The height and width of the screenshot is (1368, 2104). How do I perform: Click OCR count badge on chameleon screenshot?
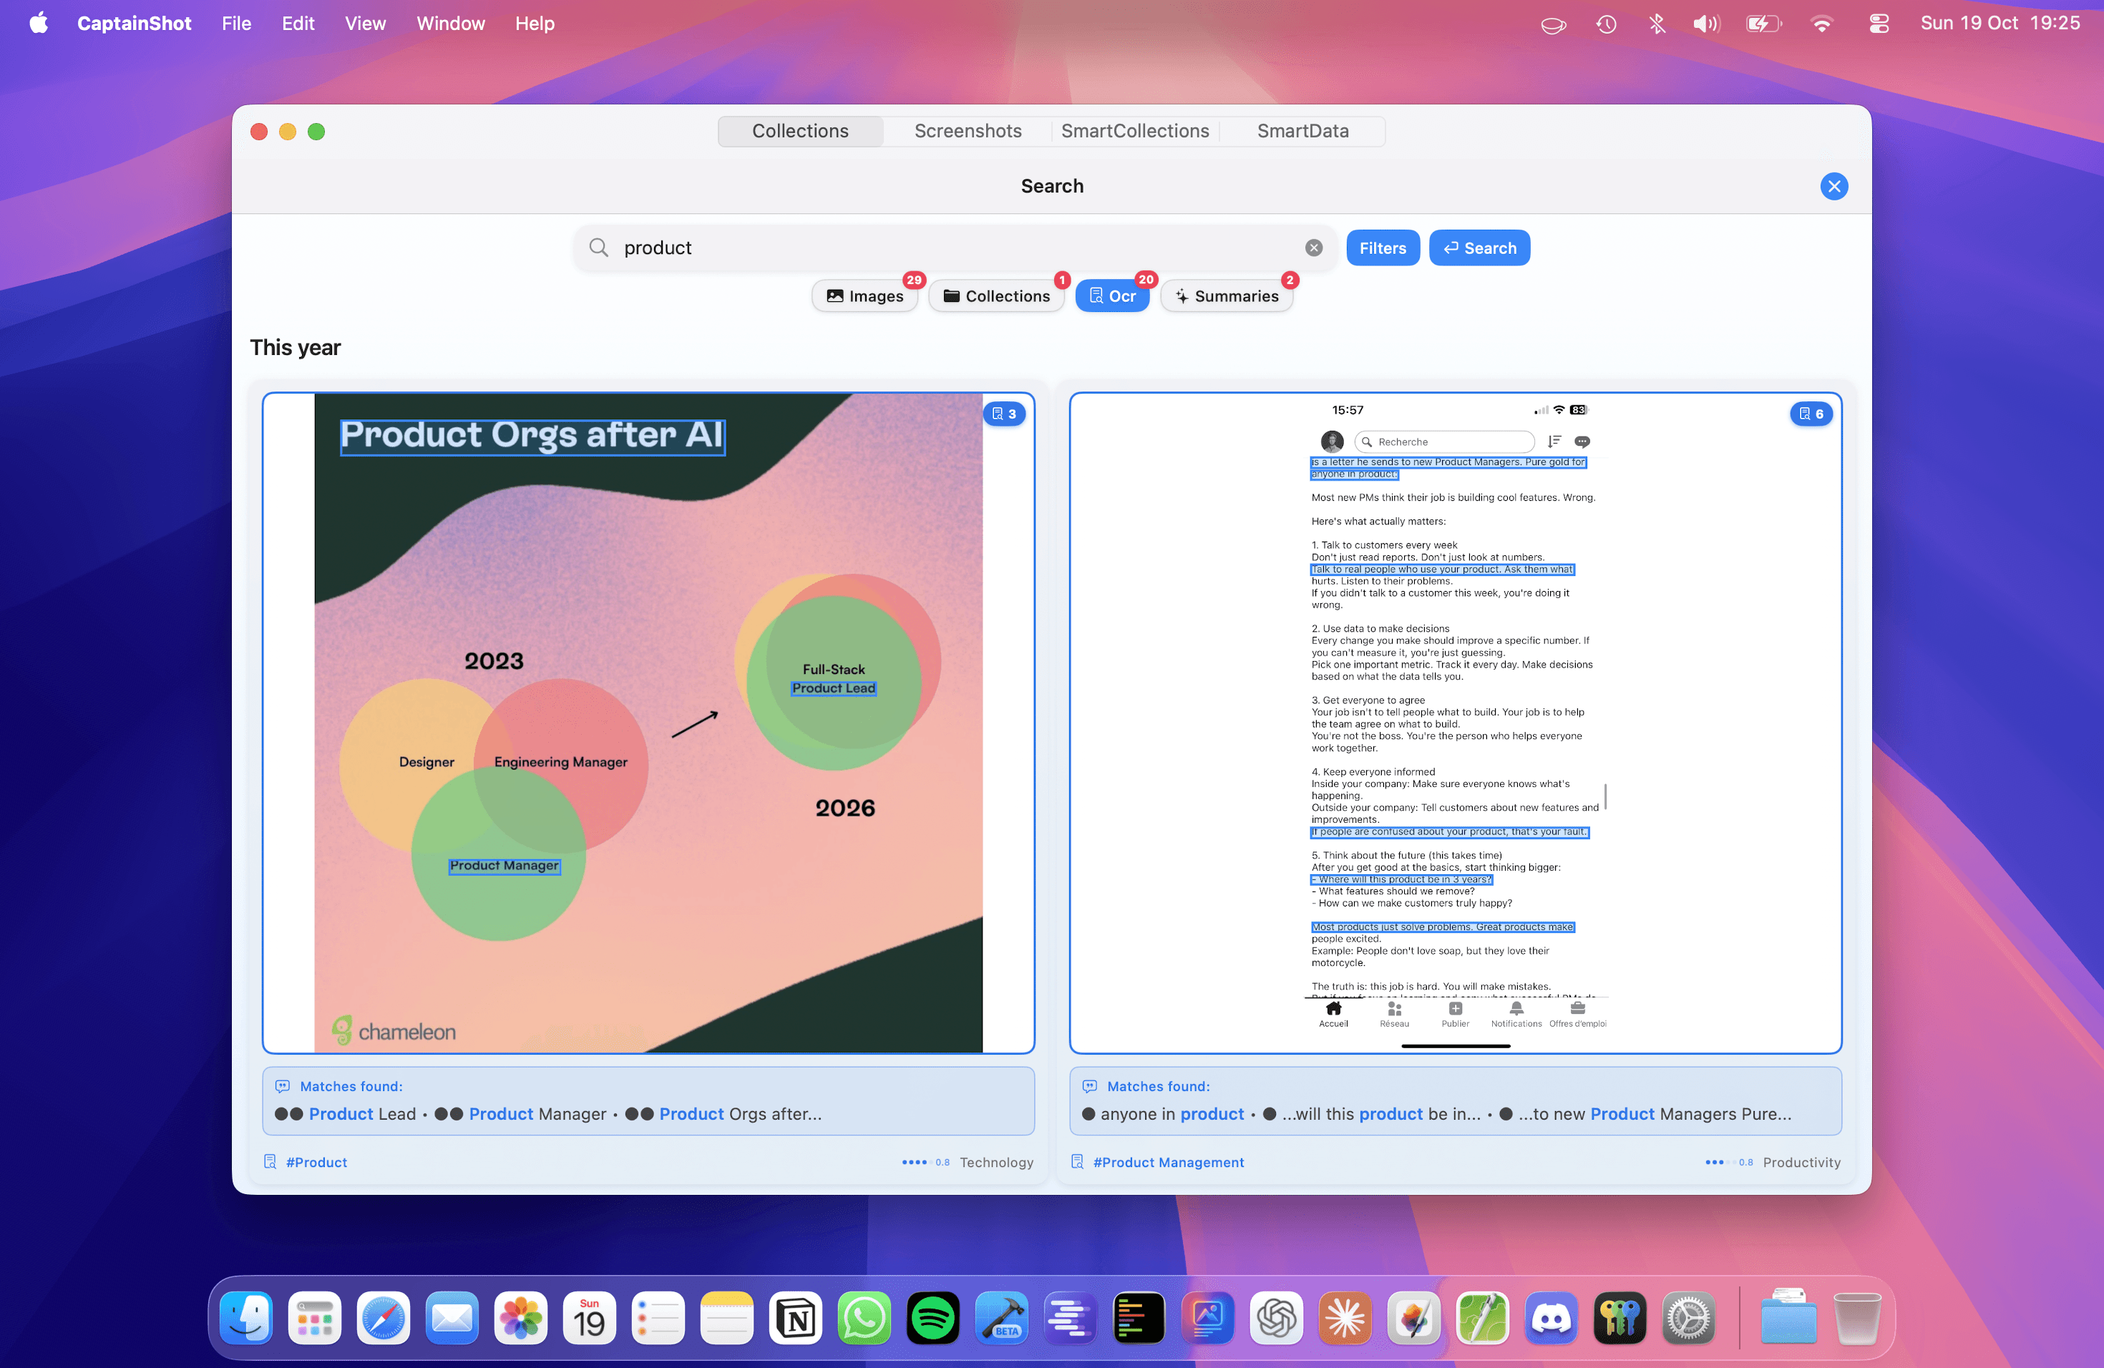pyautogui.click(x=1004, y=414)
